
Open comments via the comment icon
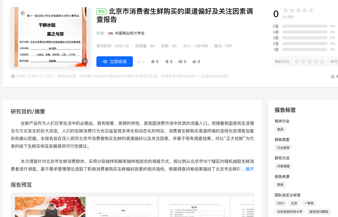tap(180, 62)
